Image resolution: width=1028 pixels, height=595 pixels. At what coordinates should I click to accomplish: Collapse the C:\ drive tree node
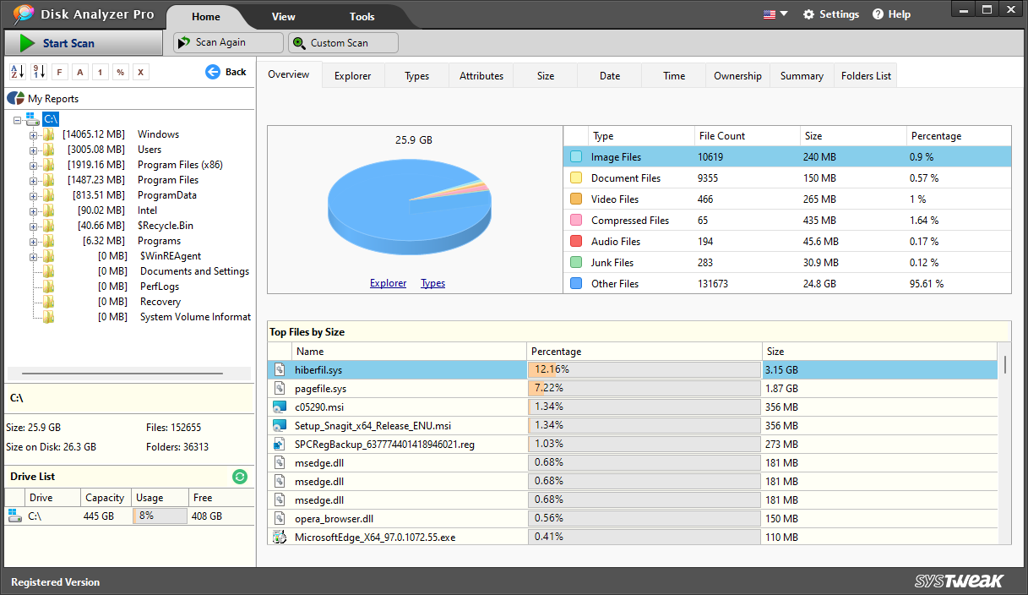[19, 119]
